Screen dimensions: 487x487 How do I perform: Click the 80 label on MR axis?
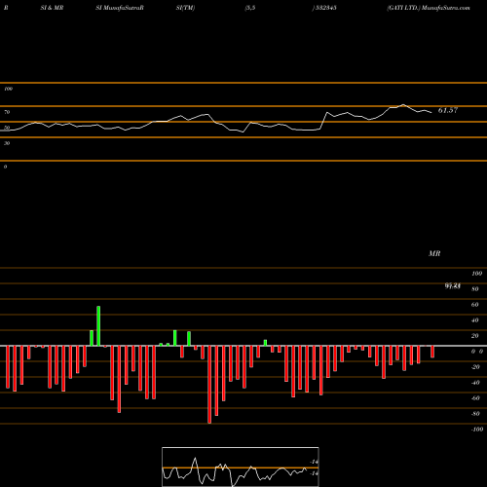pyautogui.click(x=475, y=289)
